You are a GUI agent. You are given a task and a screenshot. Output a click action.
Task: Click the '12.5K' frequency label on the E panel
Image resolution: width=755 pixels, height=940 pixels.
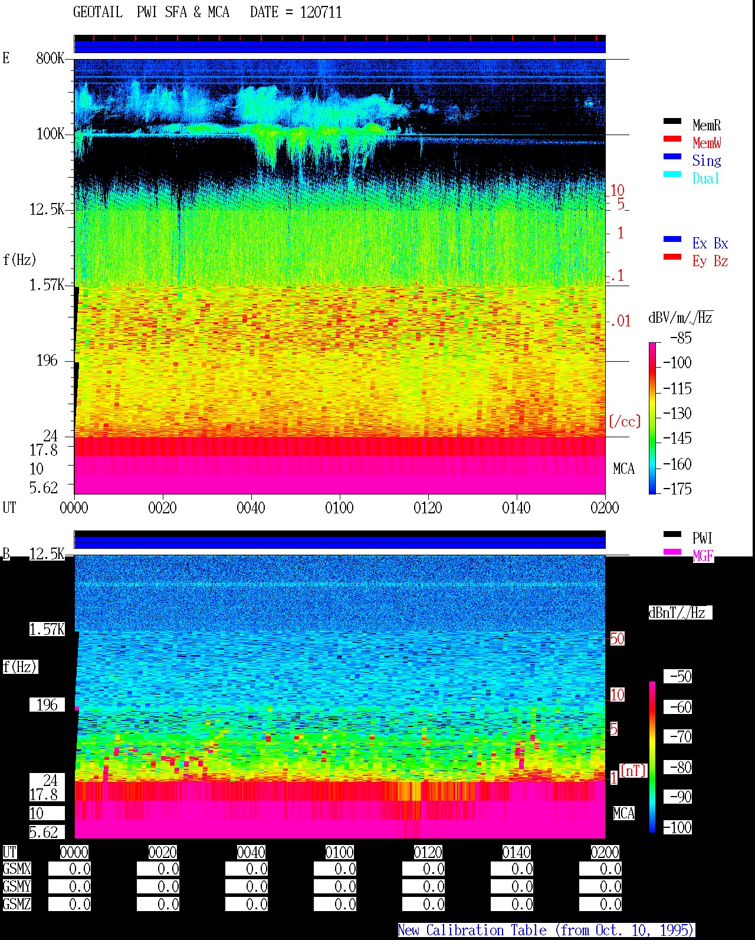click(x=47, y=209)
